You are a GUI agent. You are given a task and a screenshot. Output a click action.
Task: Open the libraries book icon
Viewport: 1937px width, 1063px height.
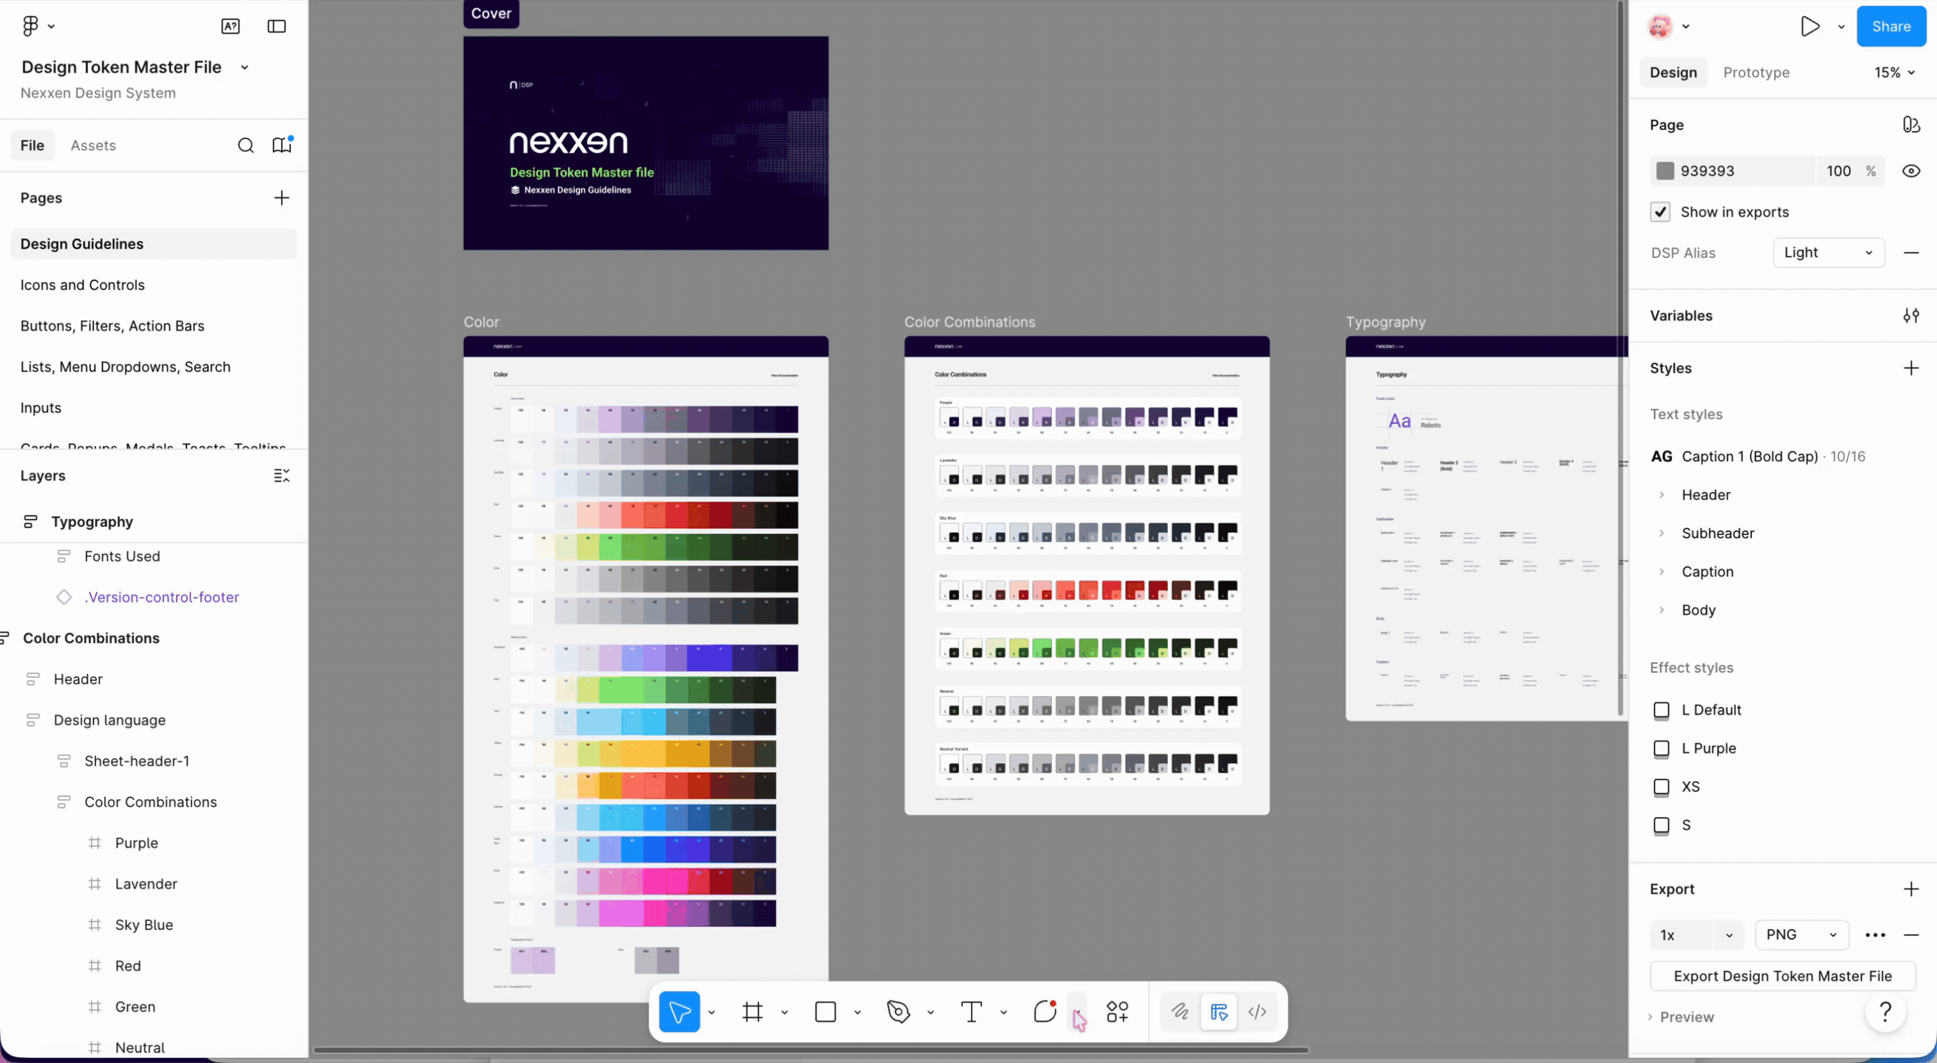coord(282,145)
